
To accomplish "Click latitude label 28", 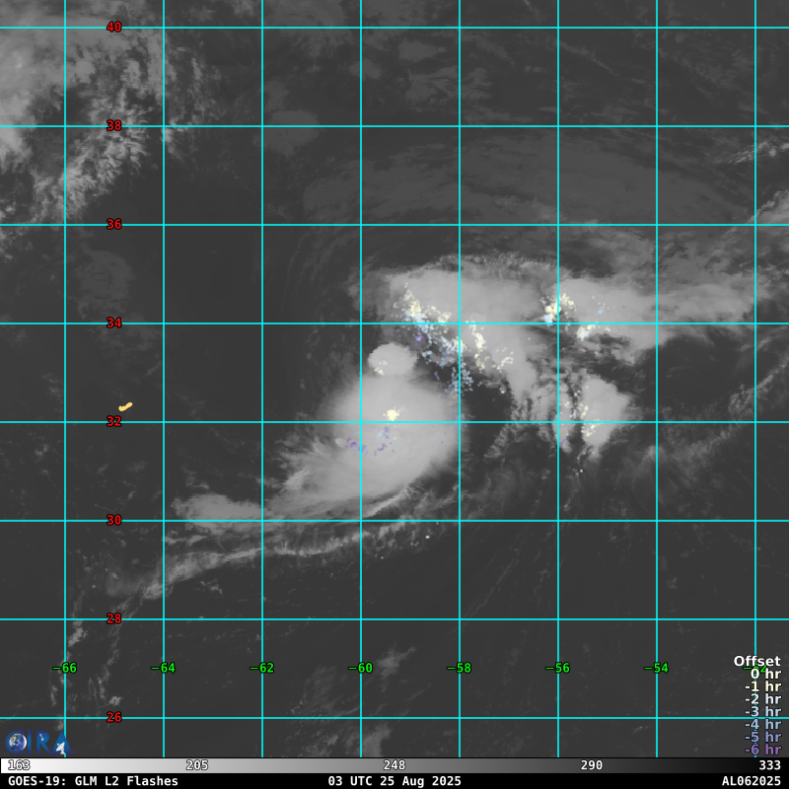I will tap(114, 619).
